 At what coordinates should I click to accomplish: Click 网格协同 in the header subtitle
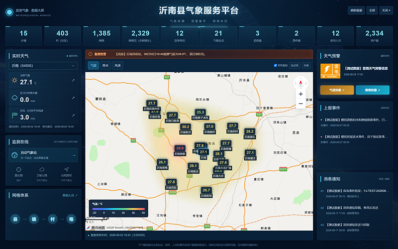pos(220,21)
